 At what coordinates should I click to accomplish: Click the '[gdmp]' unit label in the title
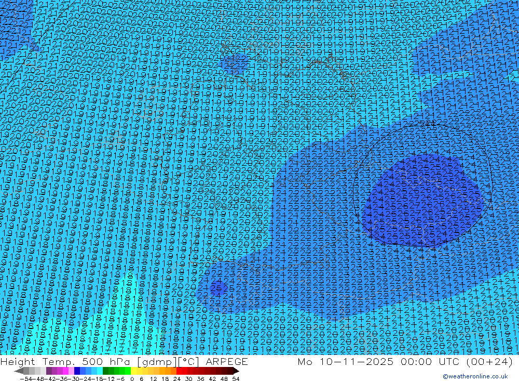click(x=156, y=362)
